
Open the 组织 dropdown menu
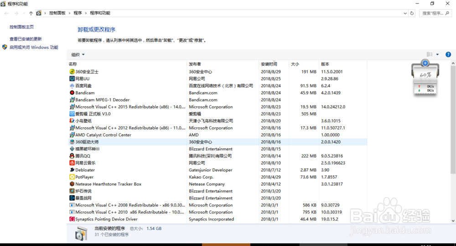pos(78,54)
